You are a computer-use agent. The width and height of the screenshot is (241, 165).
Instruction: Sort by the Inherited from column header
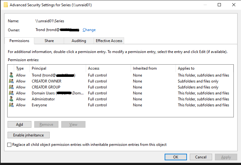[153, 68]
